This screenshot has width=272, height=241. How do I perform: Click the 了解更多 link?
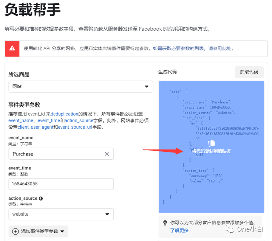click(x=179, y=230)
